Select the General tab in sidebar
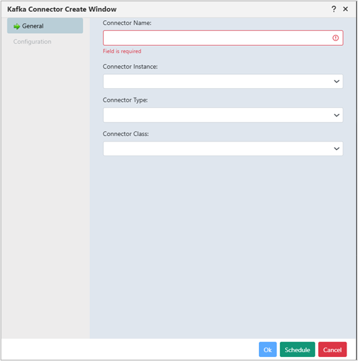The width and height of the screenshot is (358, 361). [45, 26]
